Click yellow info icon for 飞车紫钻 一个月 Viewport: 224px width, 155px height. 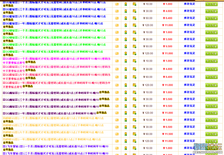(x=117, y=148)
